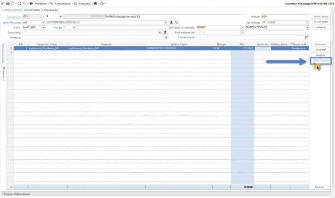
Task: Click the empty cell under Αιτιολογία in row 1
Action: (263, 48)
